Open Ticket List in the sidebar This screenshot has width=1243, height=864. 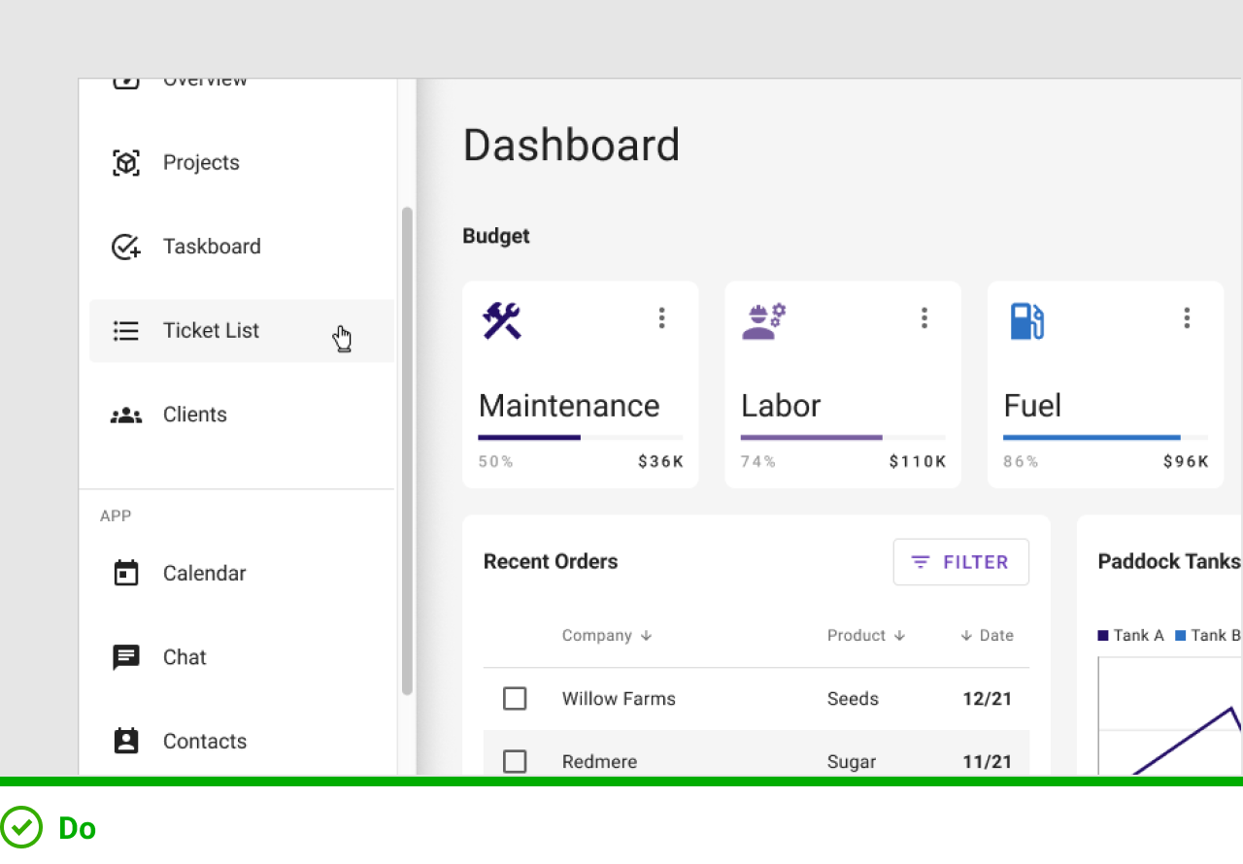pyautogui.click(x=211, y=331)
